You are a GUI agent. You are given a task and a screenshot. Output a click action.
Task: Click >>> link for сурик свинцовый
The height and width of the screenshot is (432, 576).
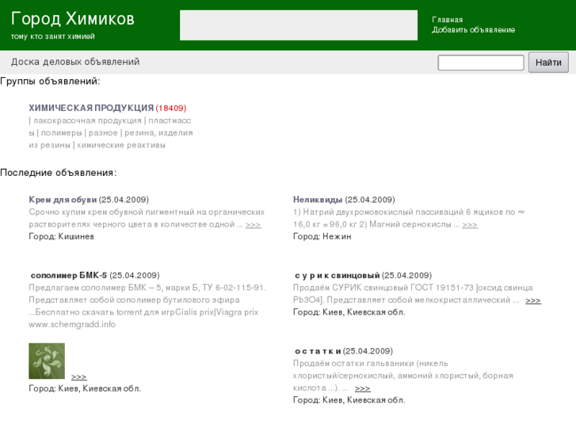(x=533, y=300)
